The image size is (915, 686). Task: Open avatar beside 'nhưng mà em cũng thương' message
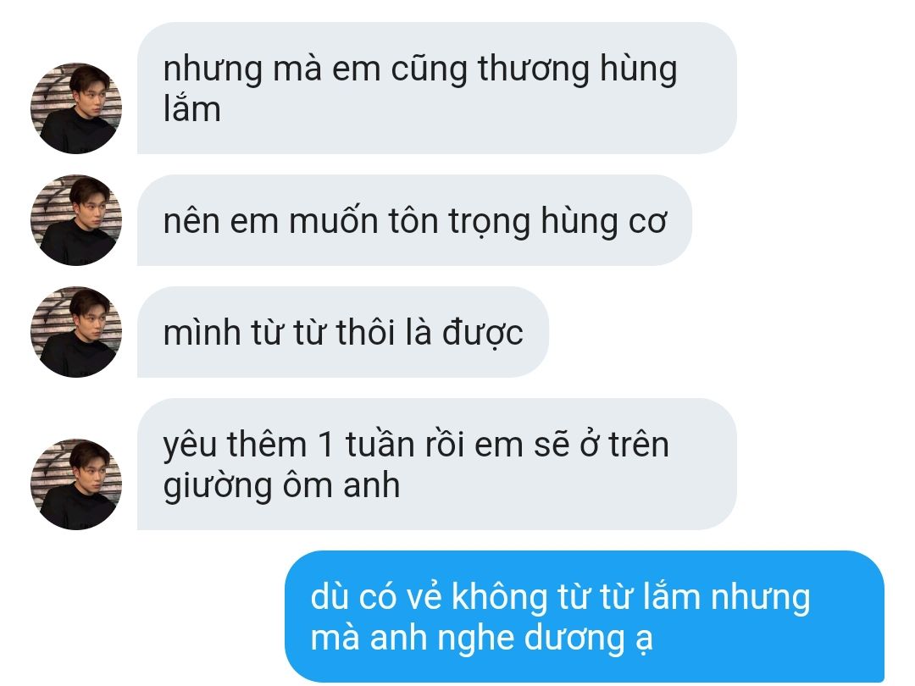pos(76,108)
